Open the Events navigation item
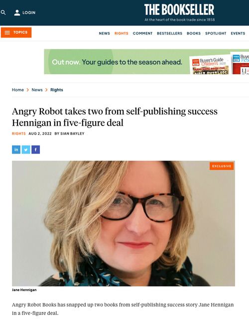 [x=238, y=33]
